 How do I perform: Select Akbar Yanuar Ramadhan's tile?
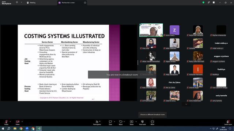tap(151, 56)
